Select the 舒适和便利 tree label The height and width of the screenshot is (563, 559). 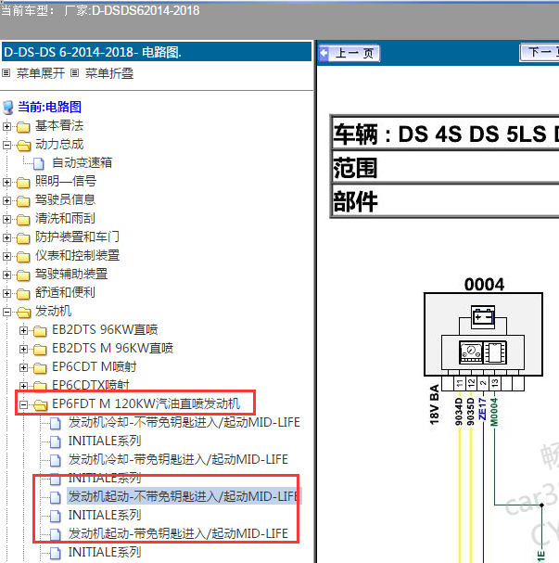pyautogui.click(x=65, y=293)
